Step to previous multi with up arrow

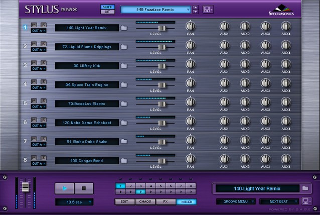pyautogui.click(x=196, y=8)
